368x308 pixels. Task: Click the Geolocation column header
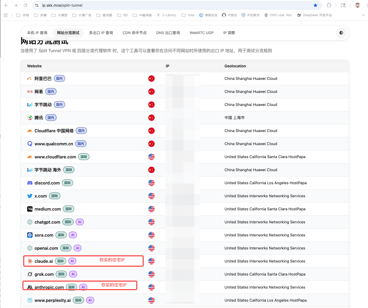tap(235, 66)
